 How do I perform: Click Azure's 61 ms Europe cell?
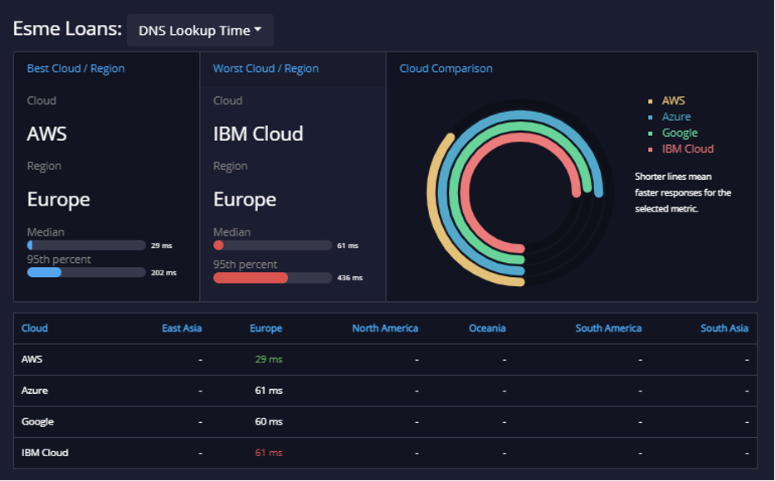pyautogui.click(x=269, y=391)
